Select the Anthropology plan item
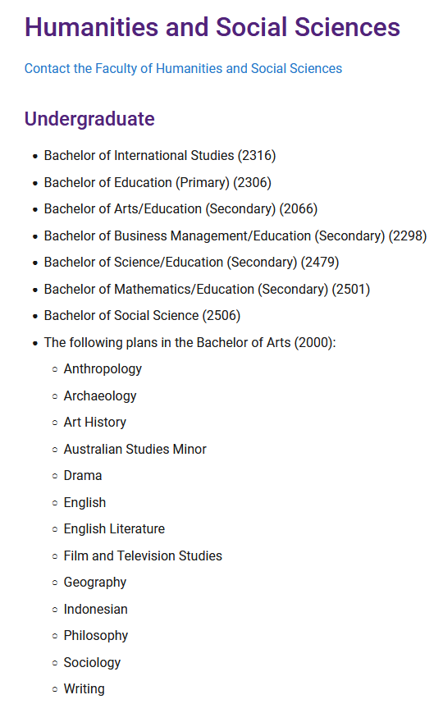The height and width of the screenshot is (704, 443). click(x=103, y=369)
